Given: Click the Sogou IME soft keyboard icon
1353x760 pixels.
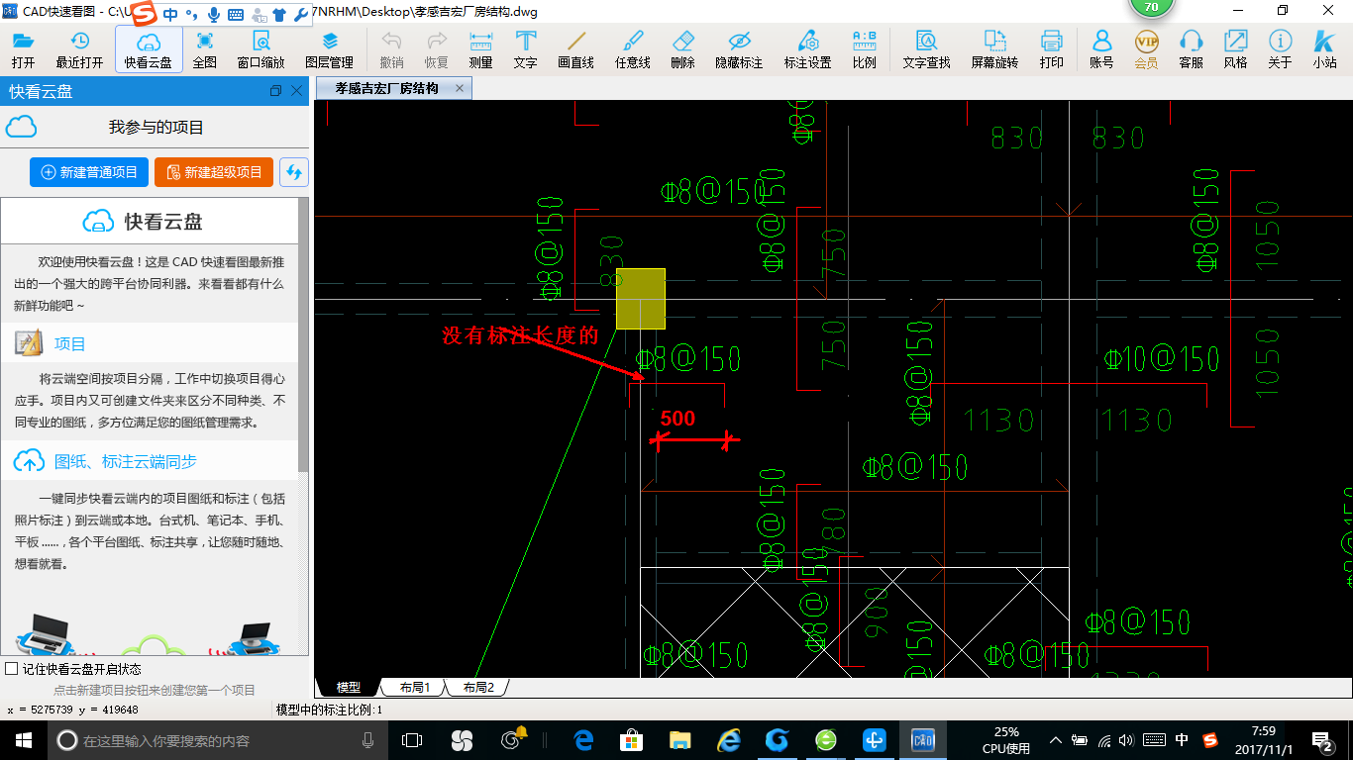Looking at the screenshot, I should 235,15.
